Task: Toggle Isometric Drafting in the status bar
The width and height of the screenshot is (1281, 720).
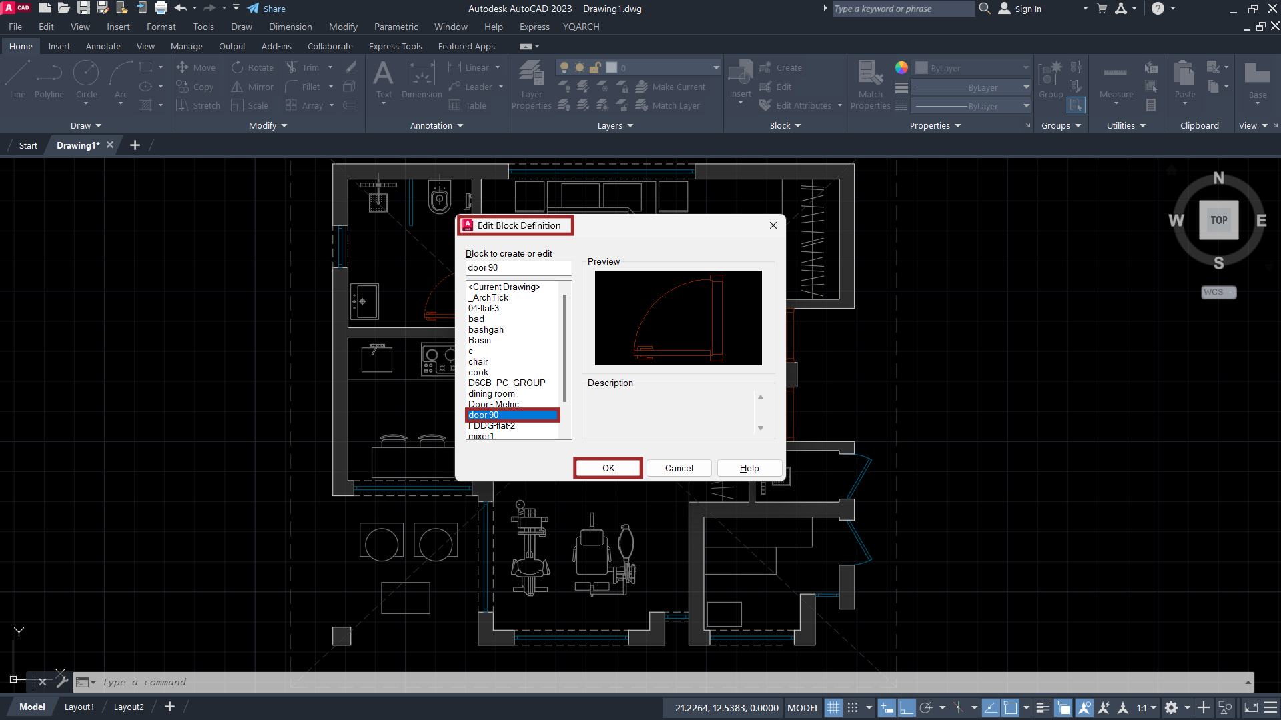Action: 958,707
